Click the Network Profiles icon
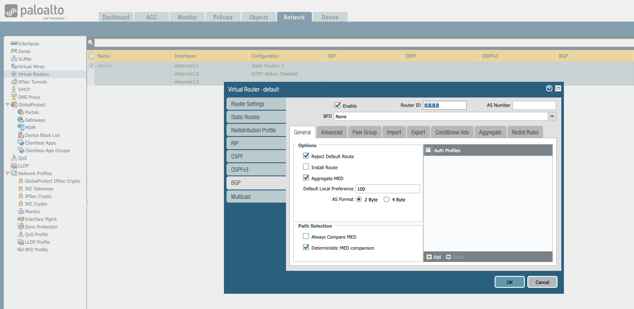Screen dimensions: 634x309 tap(14, 173)
